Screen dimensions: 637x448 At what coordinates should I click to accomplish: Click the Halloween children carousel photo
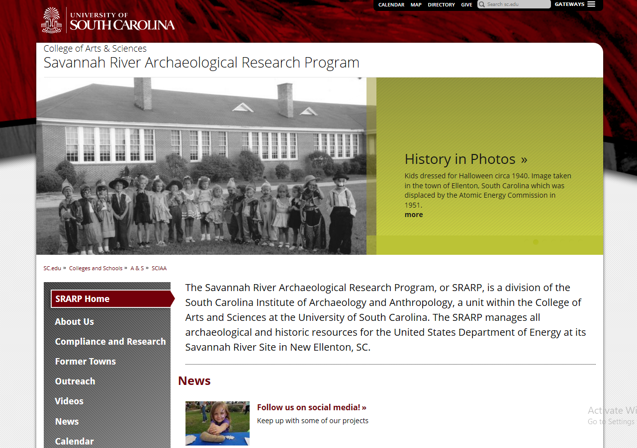point(201,166)
